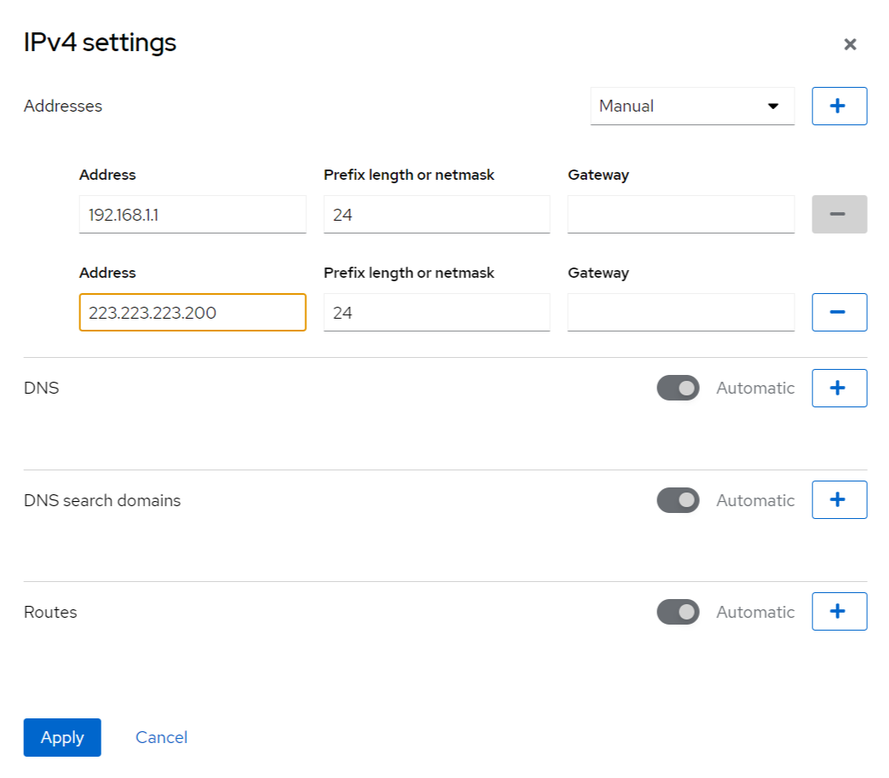
Task: Click the first row Gateway field
Action: point(680,215)
